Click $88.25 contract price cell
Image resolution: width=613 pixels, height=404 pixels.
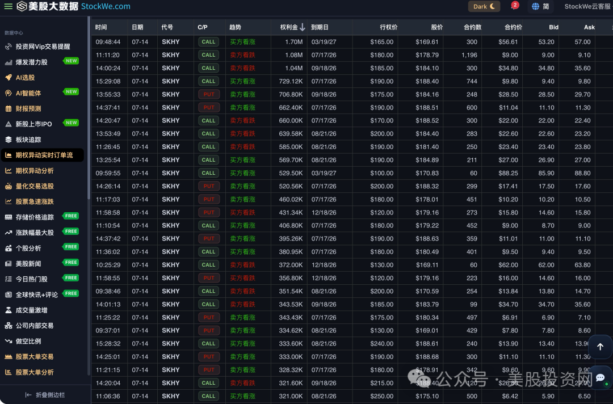(x=508, y=173)
